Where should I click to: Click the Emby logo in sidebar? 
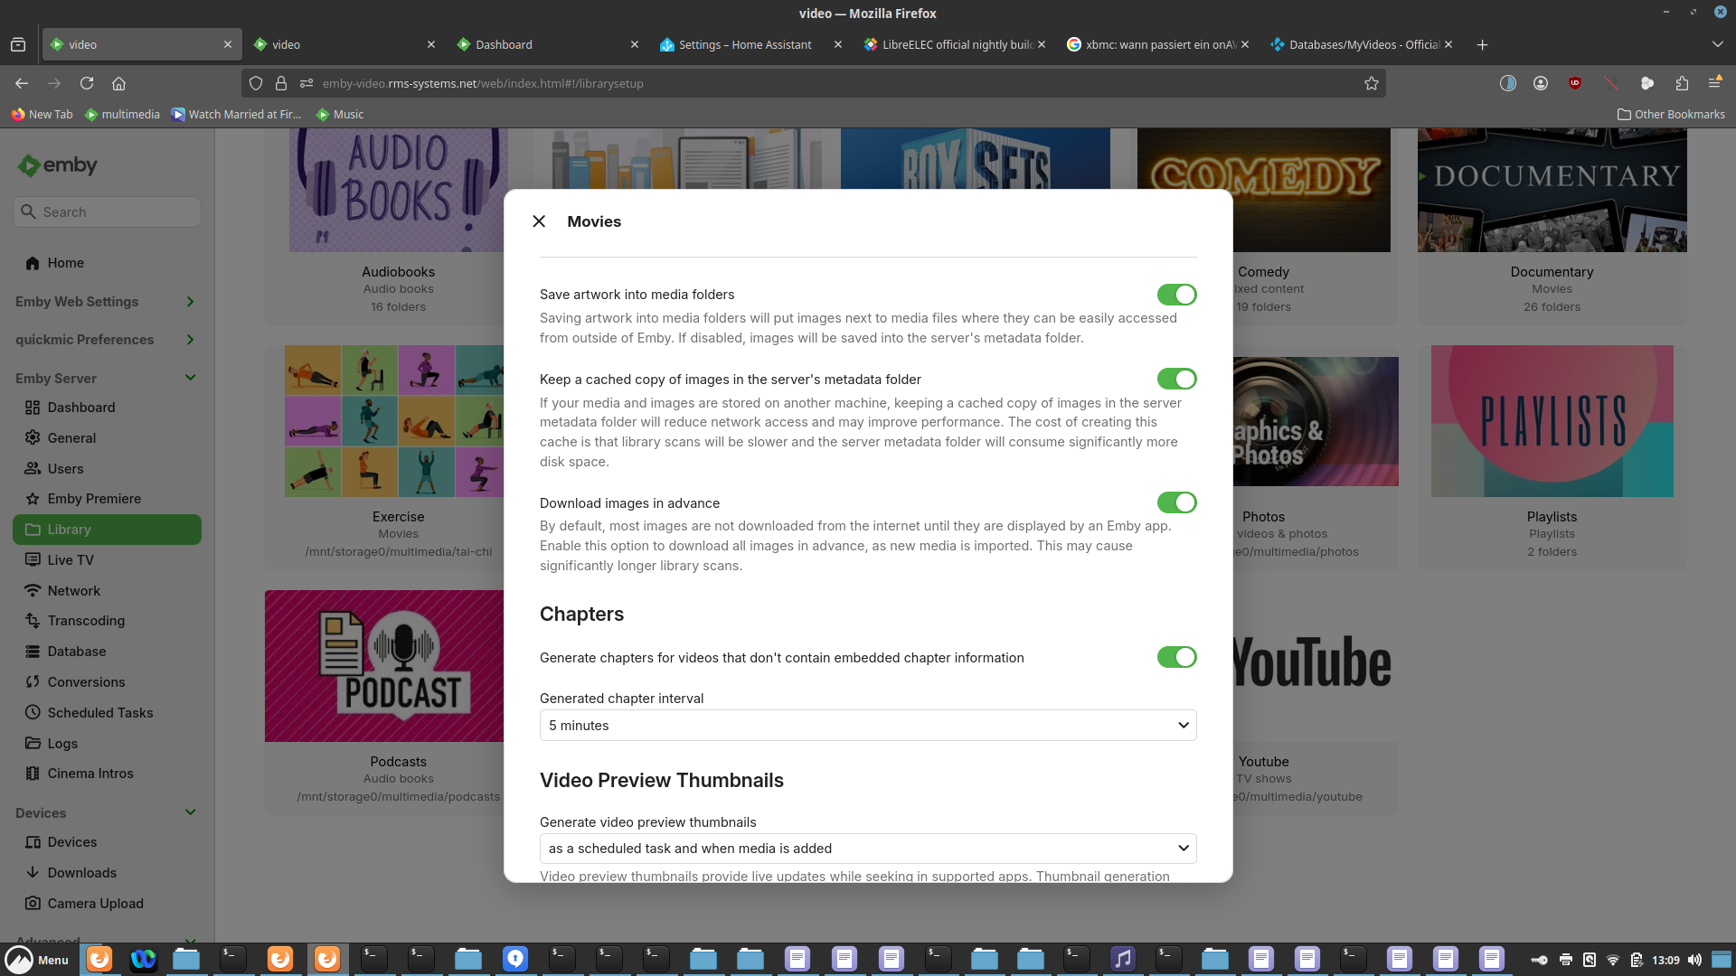(57, 165)
